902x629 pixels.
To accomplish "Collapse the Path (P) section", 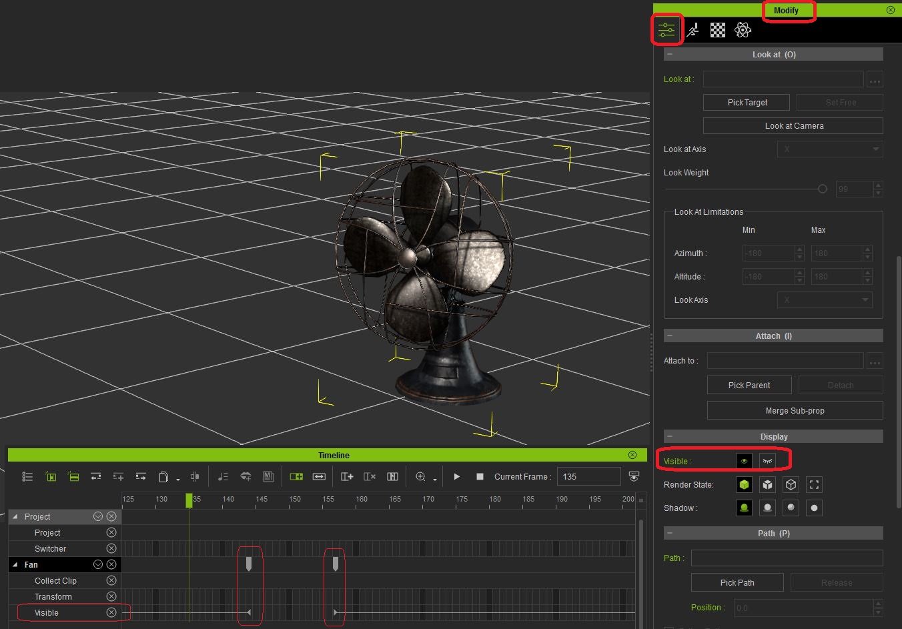I will click(670, 533).
